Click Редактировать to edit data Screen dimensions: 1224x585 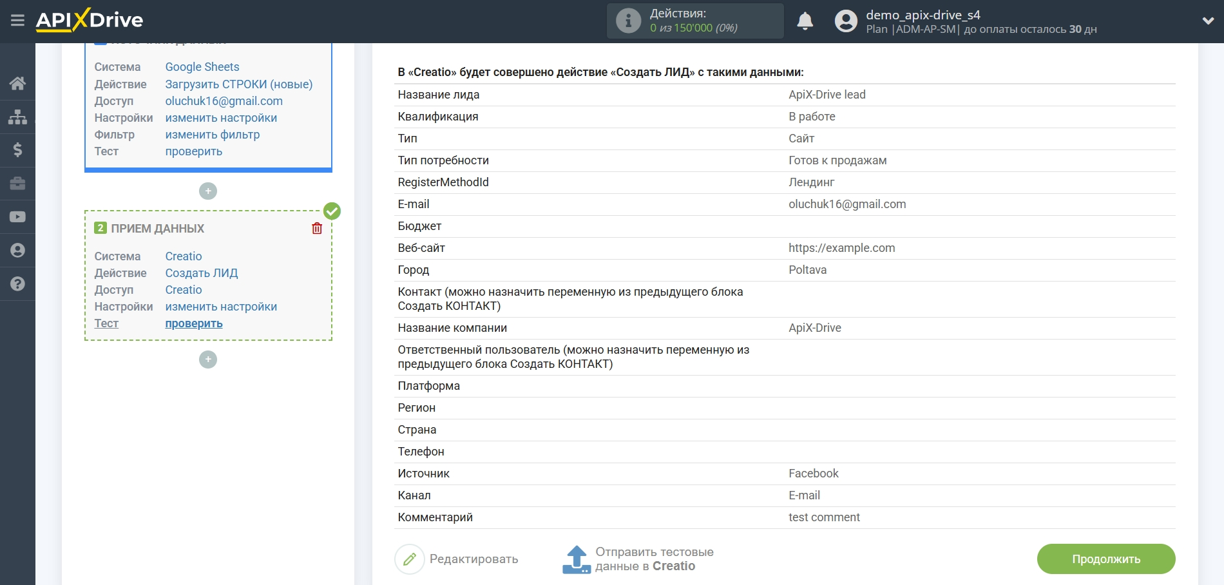[457, 559]
